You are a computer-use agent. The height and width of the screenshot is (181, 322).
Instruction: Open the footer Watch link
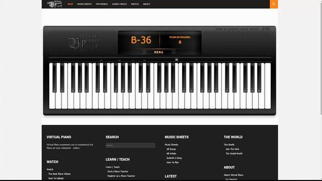tap(50, 169)
